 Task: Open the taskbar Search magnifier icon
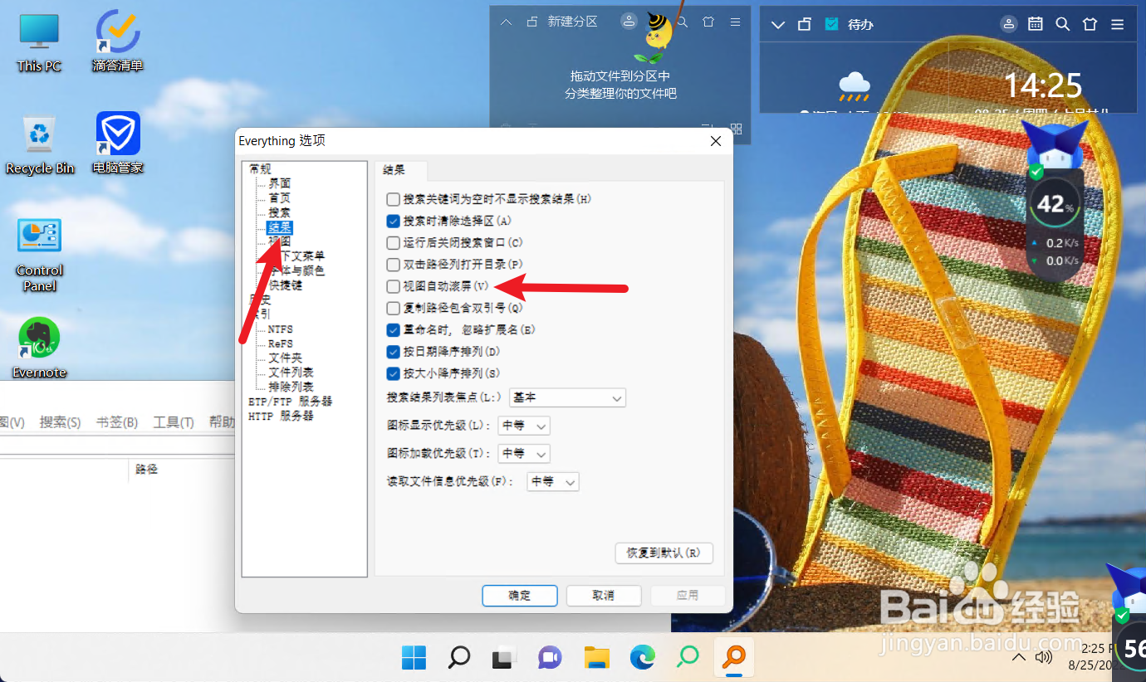458,657
